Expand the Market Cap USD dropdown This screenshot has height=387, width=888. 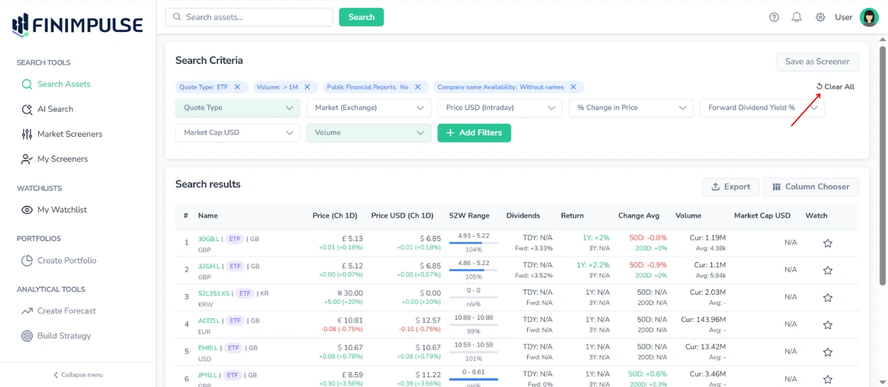(x=237, y=132)
